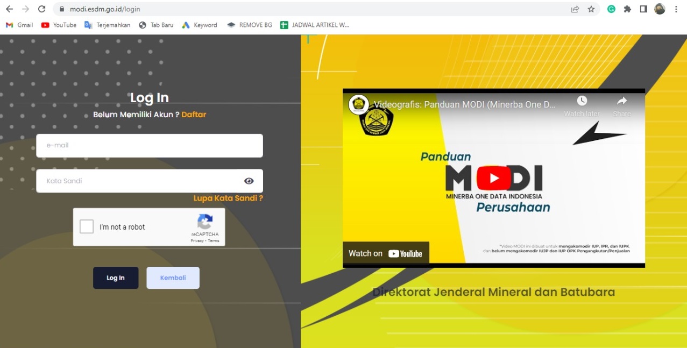Open the Tab Baru bookmark
This screenshot has height=348, width=687.
tap(156, 25)
